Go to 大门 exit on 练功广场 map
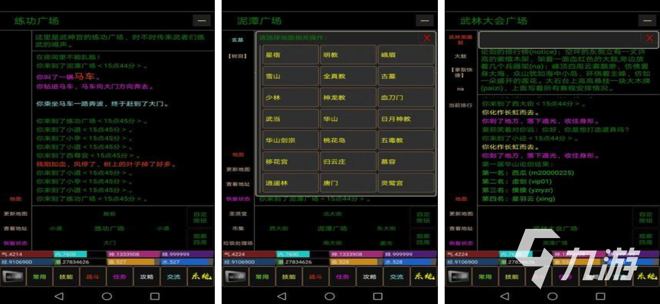Viewport: 660px width, 304px height. click(110, 242)
